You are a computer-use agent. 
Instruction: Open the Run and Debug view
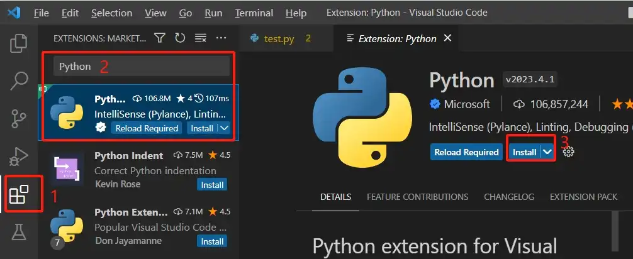tap(19, 156)
